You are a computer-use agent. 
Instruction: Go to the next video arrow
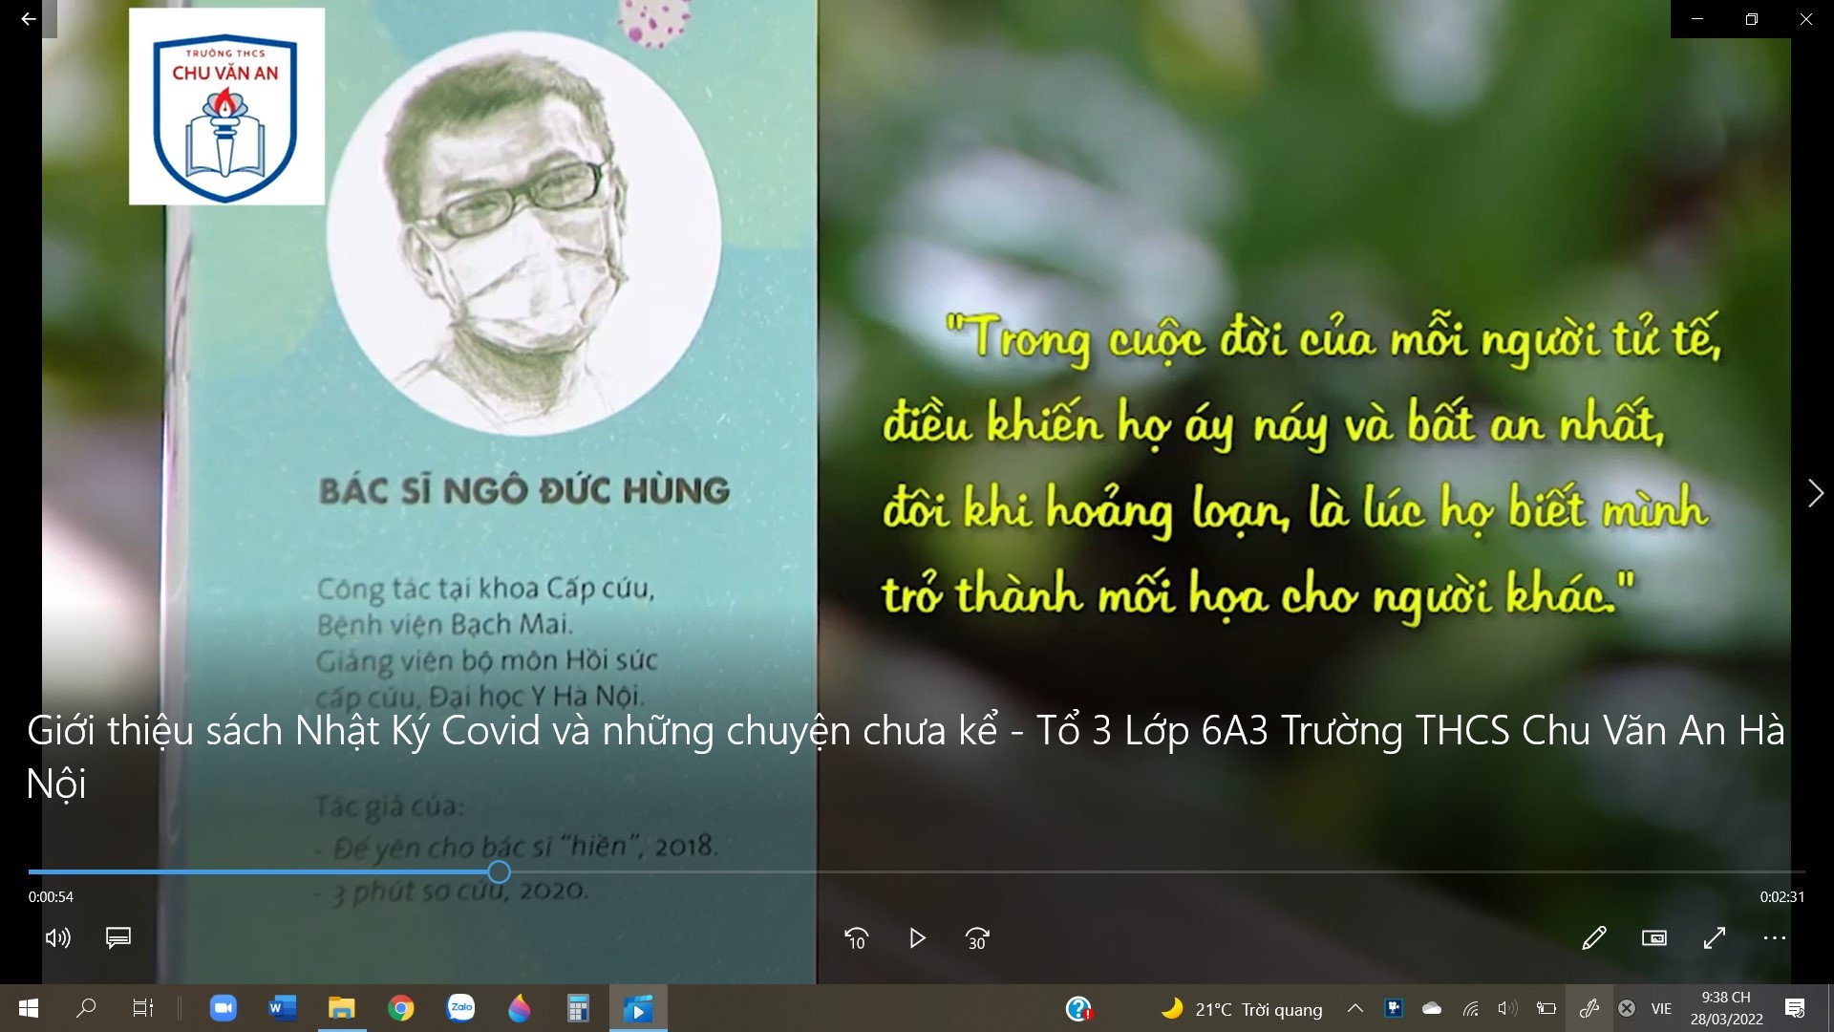coord(1815,493)
